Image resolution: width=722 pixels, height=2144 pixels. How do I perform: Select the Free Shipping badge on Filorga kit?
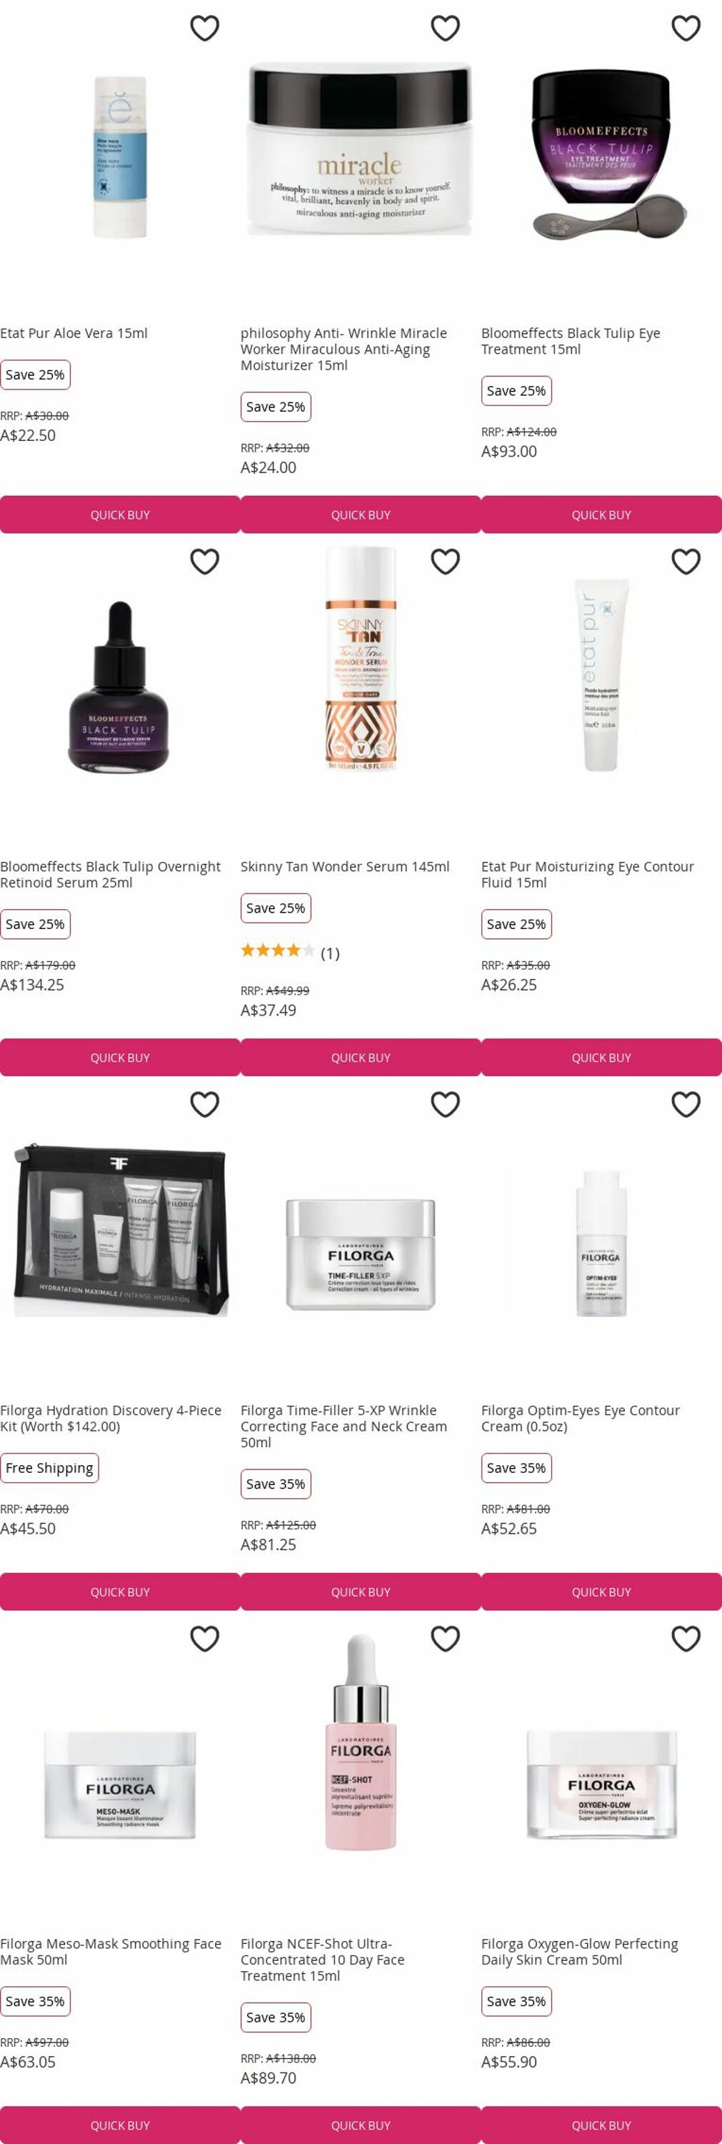pos(49,1468)
